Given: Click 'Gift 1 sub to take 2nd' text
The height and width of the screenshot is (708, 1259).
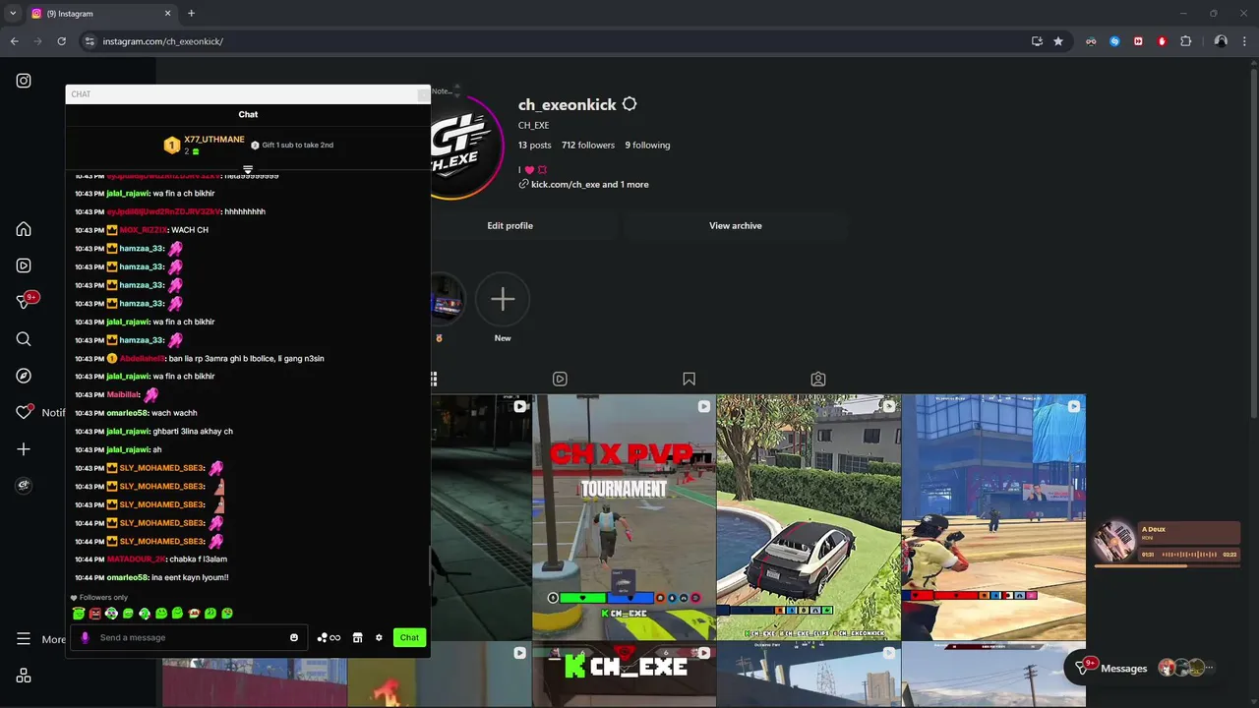Looking at the screenshot, I should (x=297, y=145).
